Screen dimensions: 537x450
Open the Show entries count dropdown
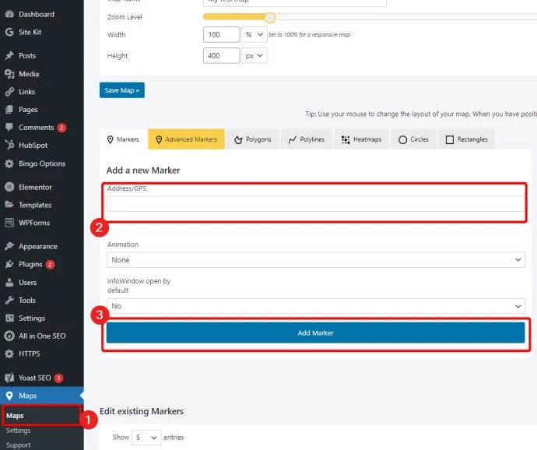pos(146,438)
